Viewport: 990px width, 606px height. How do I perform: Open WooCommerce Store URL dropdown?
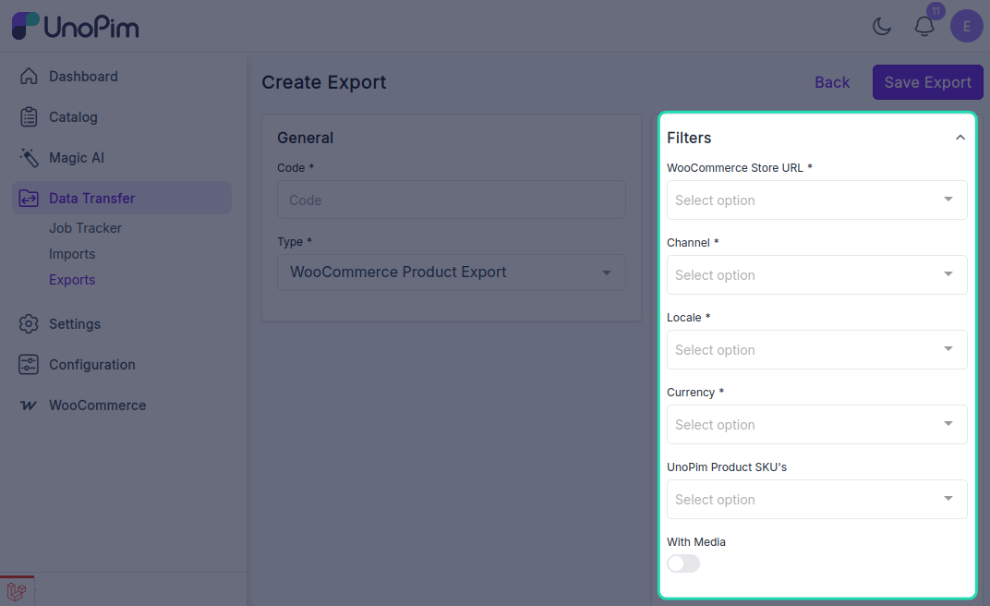pos(817,200)
